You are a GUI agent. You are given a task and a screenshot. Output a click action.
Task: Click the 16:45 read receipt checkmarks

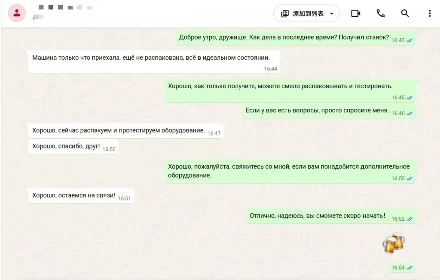(x=409, y=98)
